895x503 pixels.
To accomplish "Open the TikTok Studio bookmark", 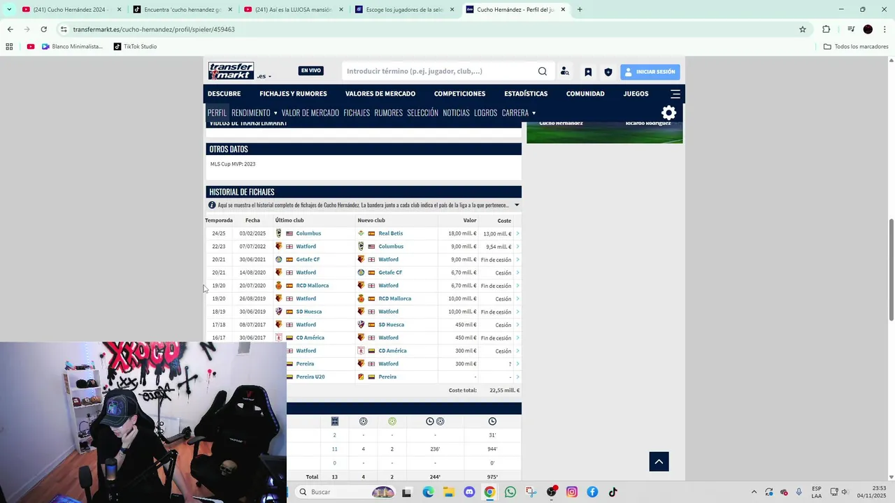I will pyautogui.click(x=134, y=47).
